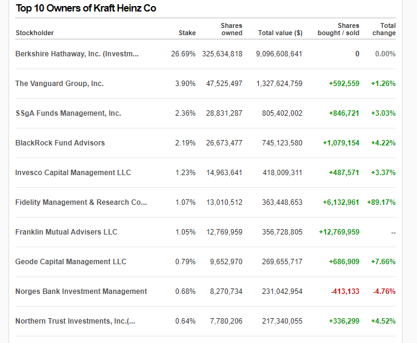Click the +1.26% total change value
The width and height of the screenshot is (417, 343).
[x=383, y=84]
